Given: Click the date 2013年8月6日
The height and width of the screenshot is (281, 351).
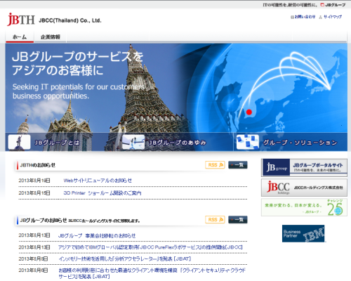Looking at the screenshot, I should 33,270.
